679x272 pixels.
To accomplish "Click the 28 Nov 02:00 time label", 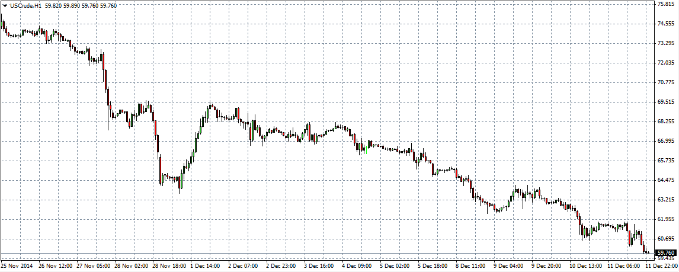I will 131,265.
